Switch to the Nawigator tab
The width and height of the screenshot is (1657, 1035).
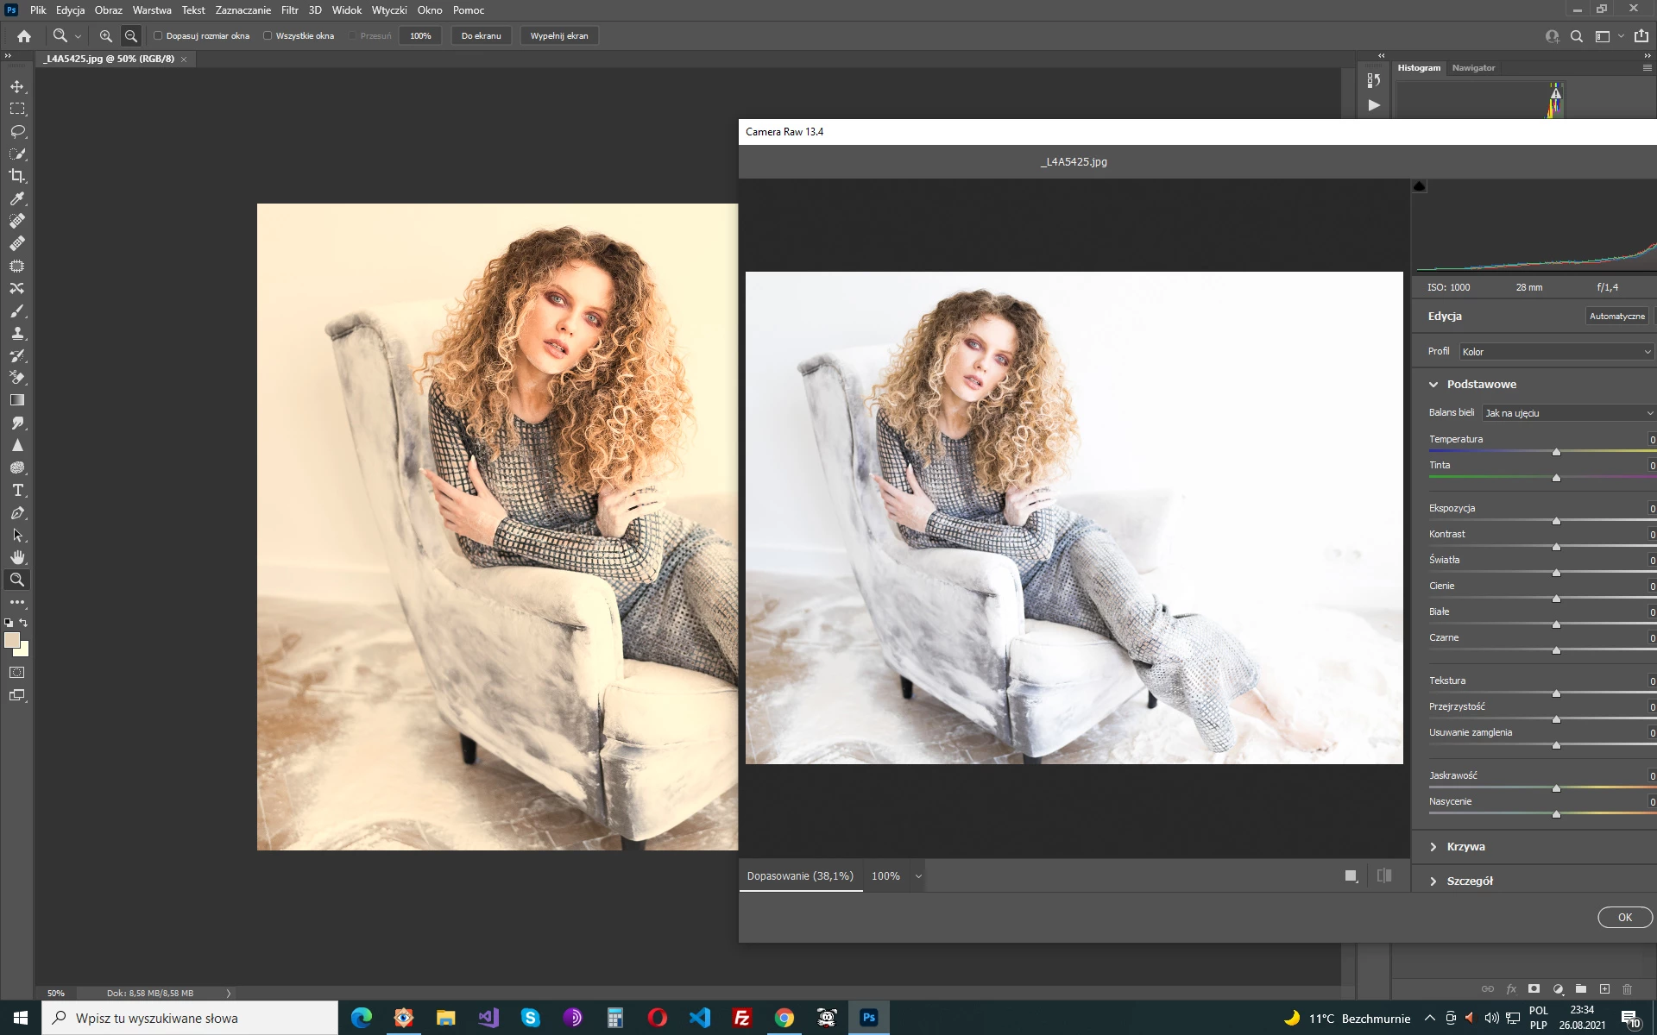[x=1473, y=67]
